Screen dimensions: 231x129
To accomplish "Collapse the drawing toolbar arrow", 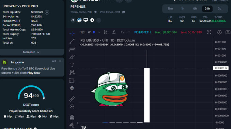I will [77, 123].
